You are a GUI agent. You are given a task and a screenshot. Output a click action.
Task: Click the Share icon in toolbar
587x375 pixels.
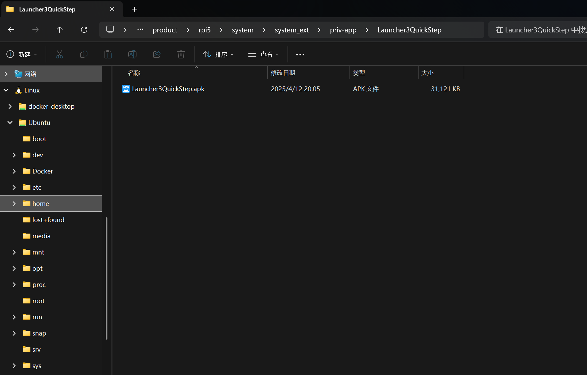(x=157, y=54)
